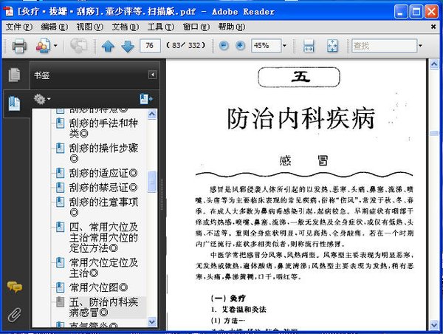Screen dimensions: 443x334
Task: Open the 帮助 menu
Action: pos(232,27)
